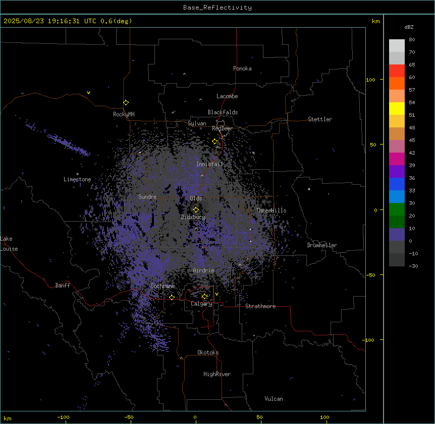
Task: Click the Lacombe city label
Action: coord(227,96)
